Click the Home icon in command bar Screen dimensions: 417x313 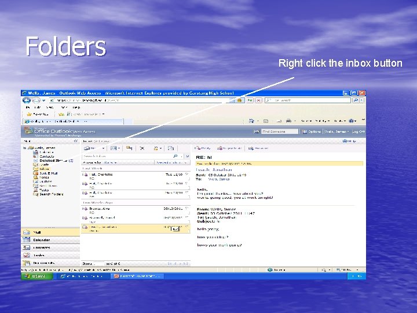pyautogui.click(x=251, y=121)
